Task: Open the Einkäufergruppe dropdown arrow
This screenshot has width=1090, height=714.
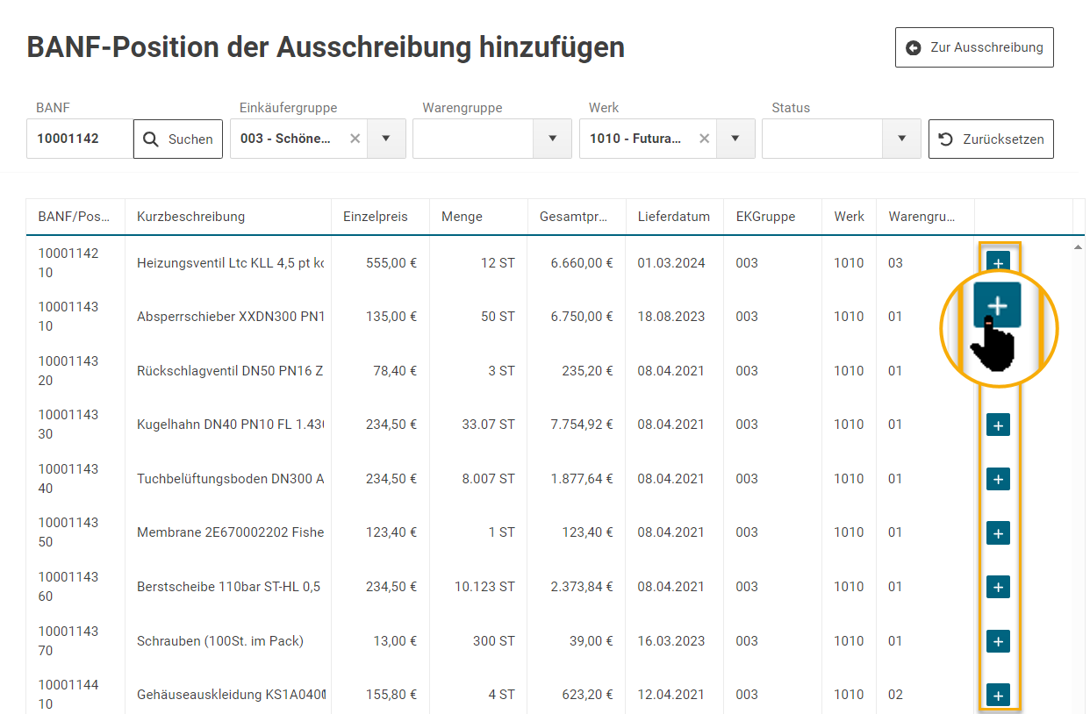Action: click(x=386, y=139)
